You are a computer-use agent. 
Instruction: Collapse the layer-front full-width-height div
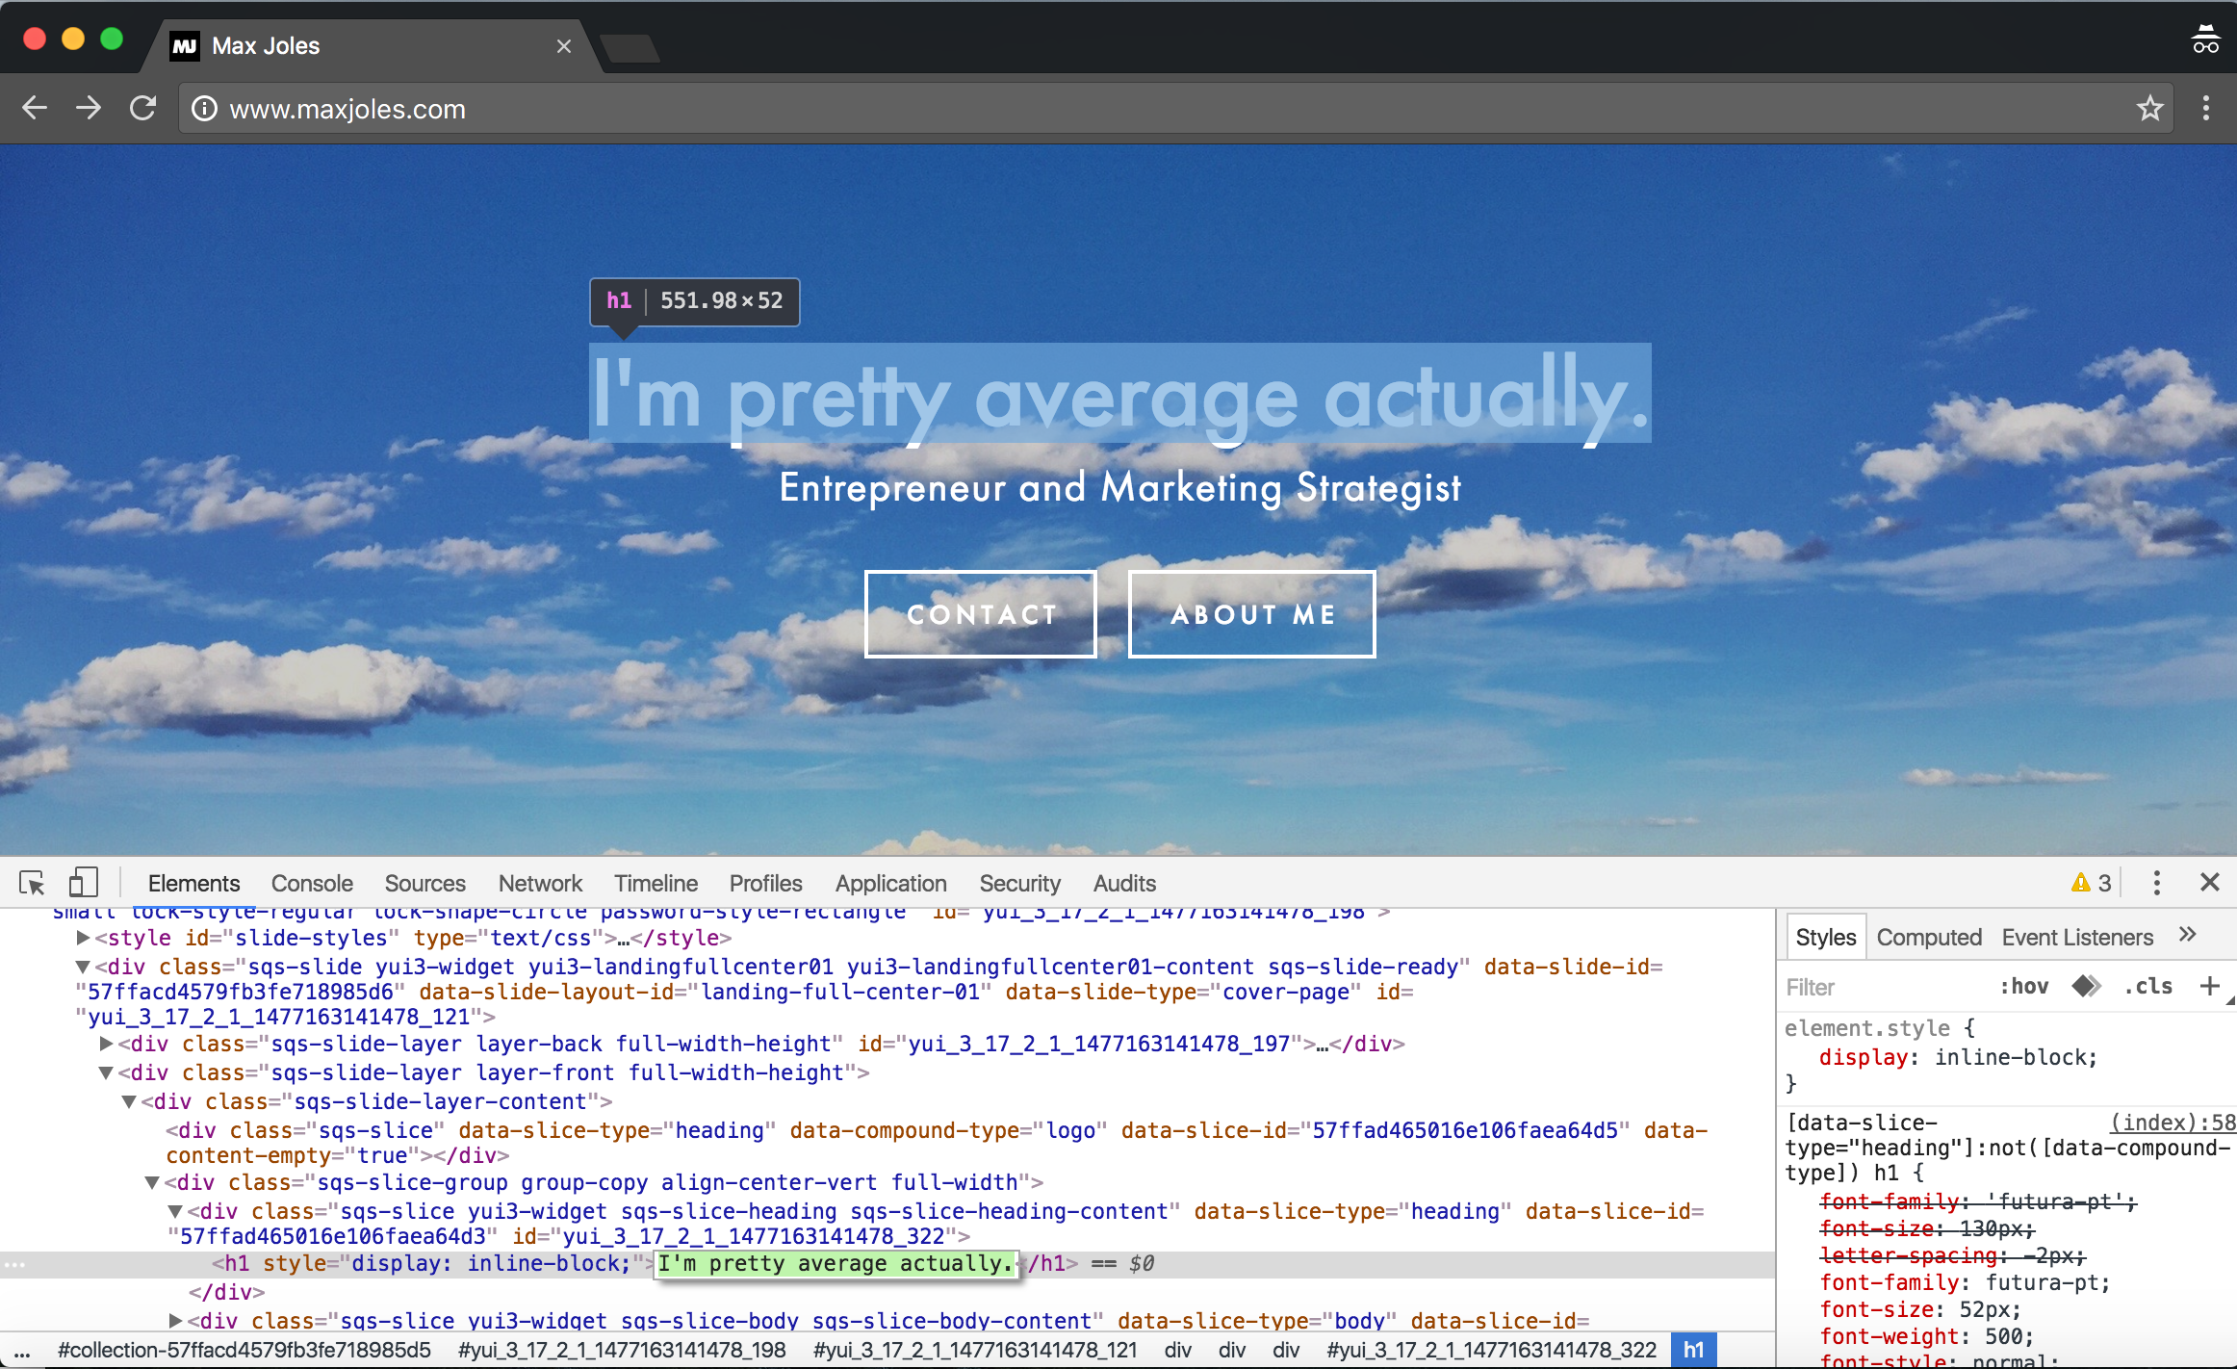[x=106, y=1072]
